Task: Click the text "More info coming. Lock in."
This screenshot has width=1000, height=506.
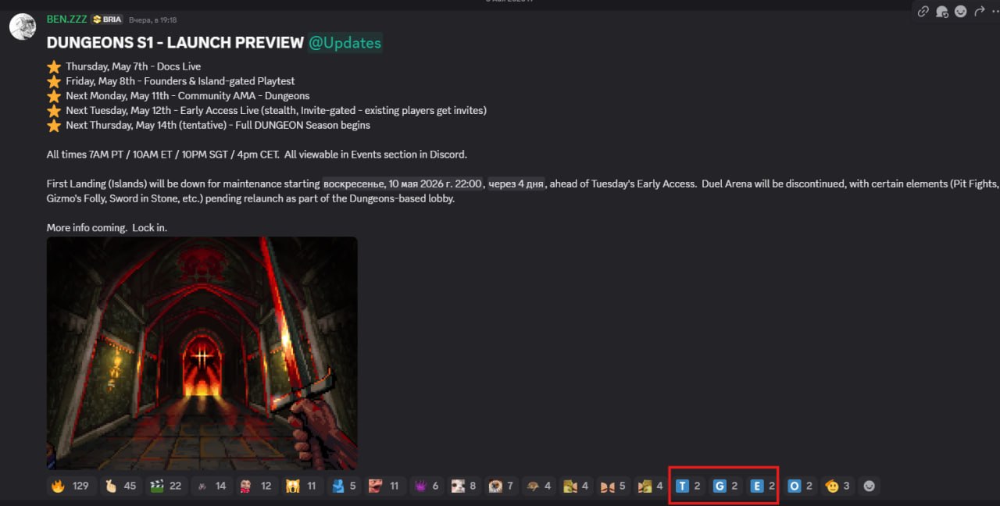Action: point(107,228)
